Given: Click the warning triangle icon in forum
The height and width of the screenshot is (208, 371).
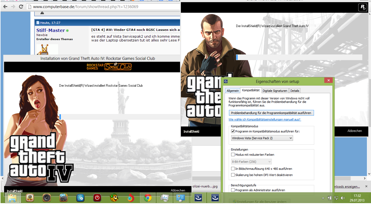Looking at the screenshot, I should pyautogui.click(x=42, y=13).
